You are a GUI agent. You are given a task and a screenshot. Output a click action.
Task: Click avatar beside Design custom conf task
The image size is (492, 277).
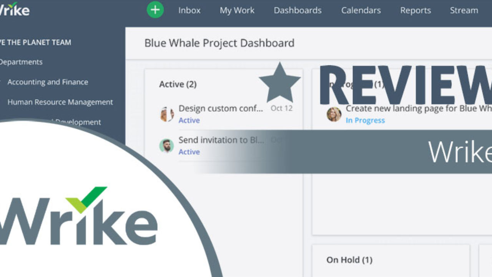click(167, 114)
